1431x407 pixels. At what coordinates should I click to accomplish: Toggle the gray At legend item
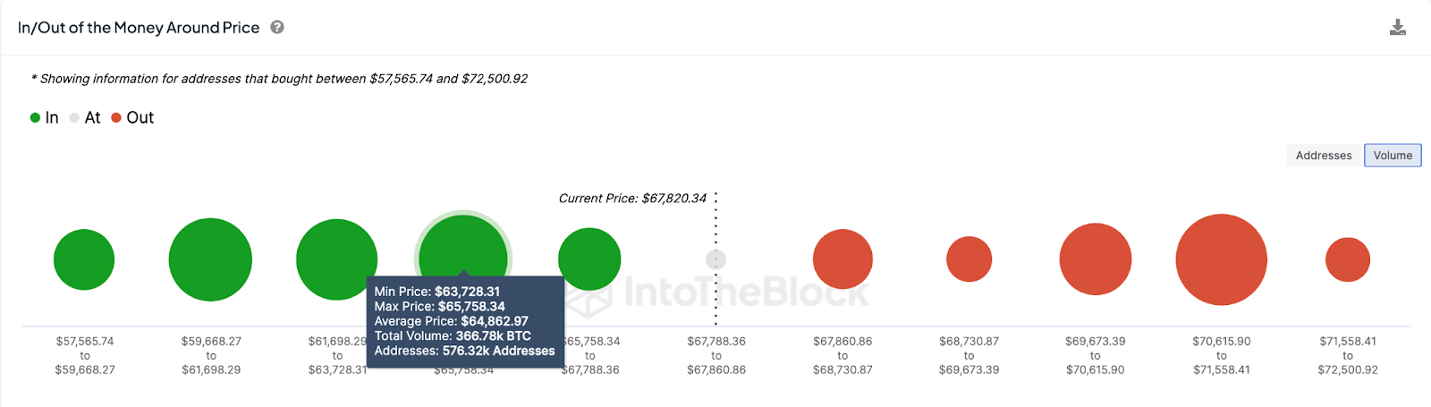(x=85, y=118)
